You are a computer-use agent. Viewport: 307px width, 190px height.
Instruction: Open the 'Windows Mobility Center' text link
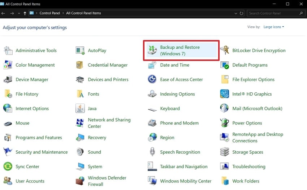[x=186, y=181]
